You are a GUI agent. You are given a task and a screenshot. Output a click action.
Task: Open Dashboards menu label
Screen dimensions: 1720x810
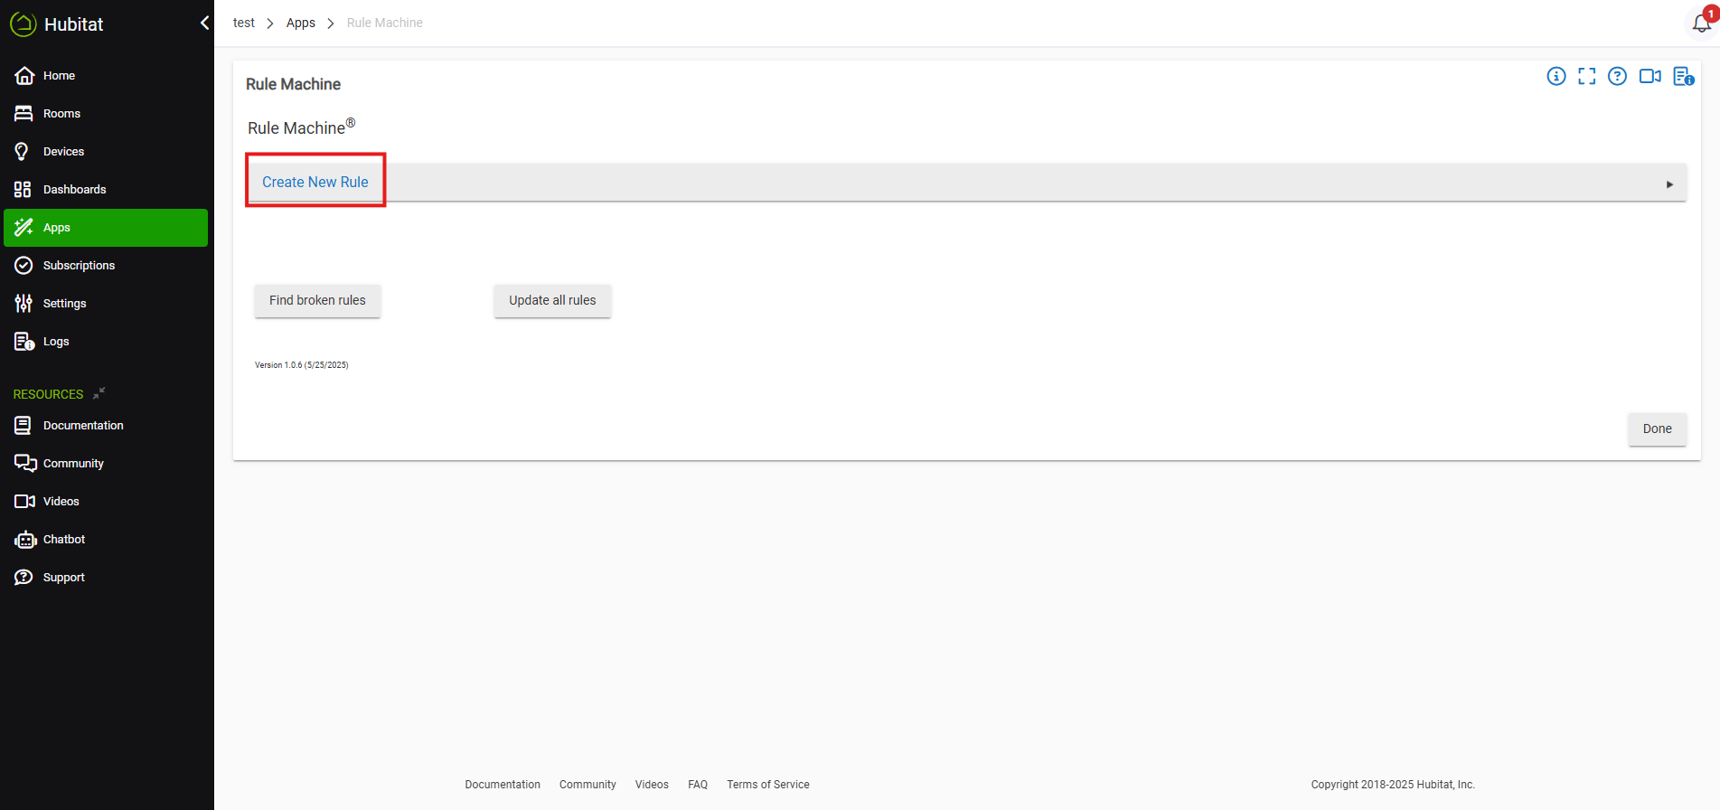(x=75, y=189)
